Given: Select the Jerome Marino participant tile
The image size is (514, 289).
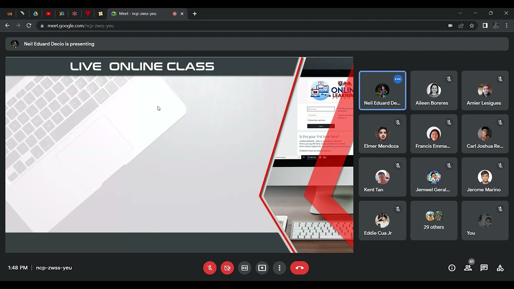Looking at the screenshot, I should tap(485, 177).
